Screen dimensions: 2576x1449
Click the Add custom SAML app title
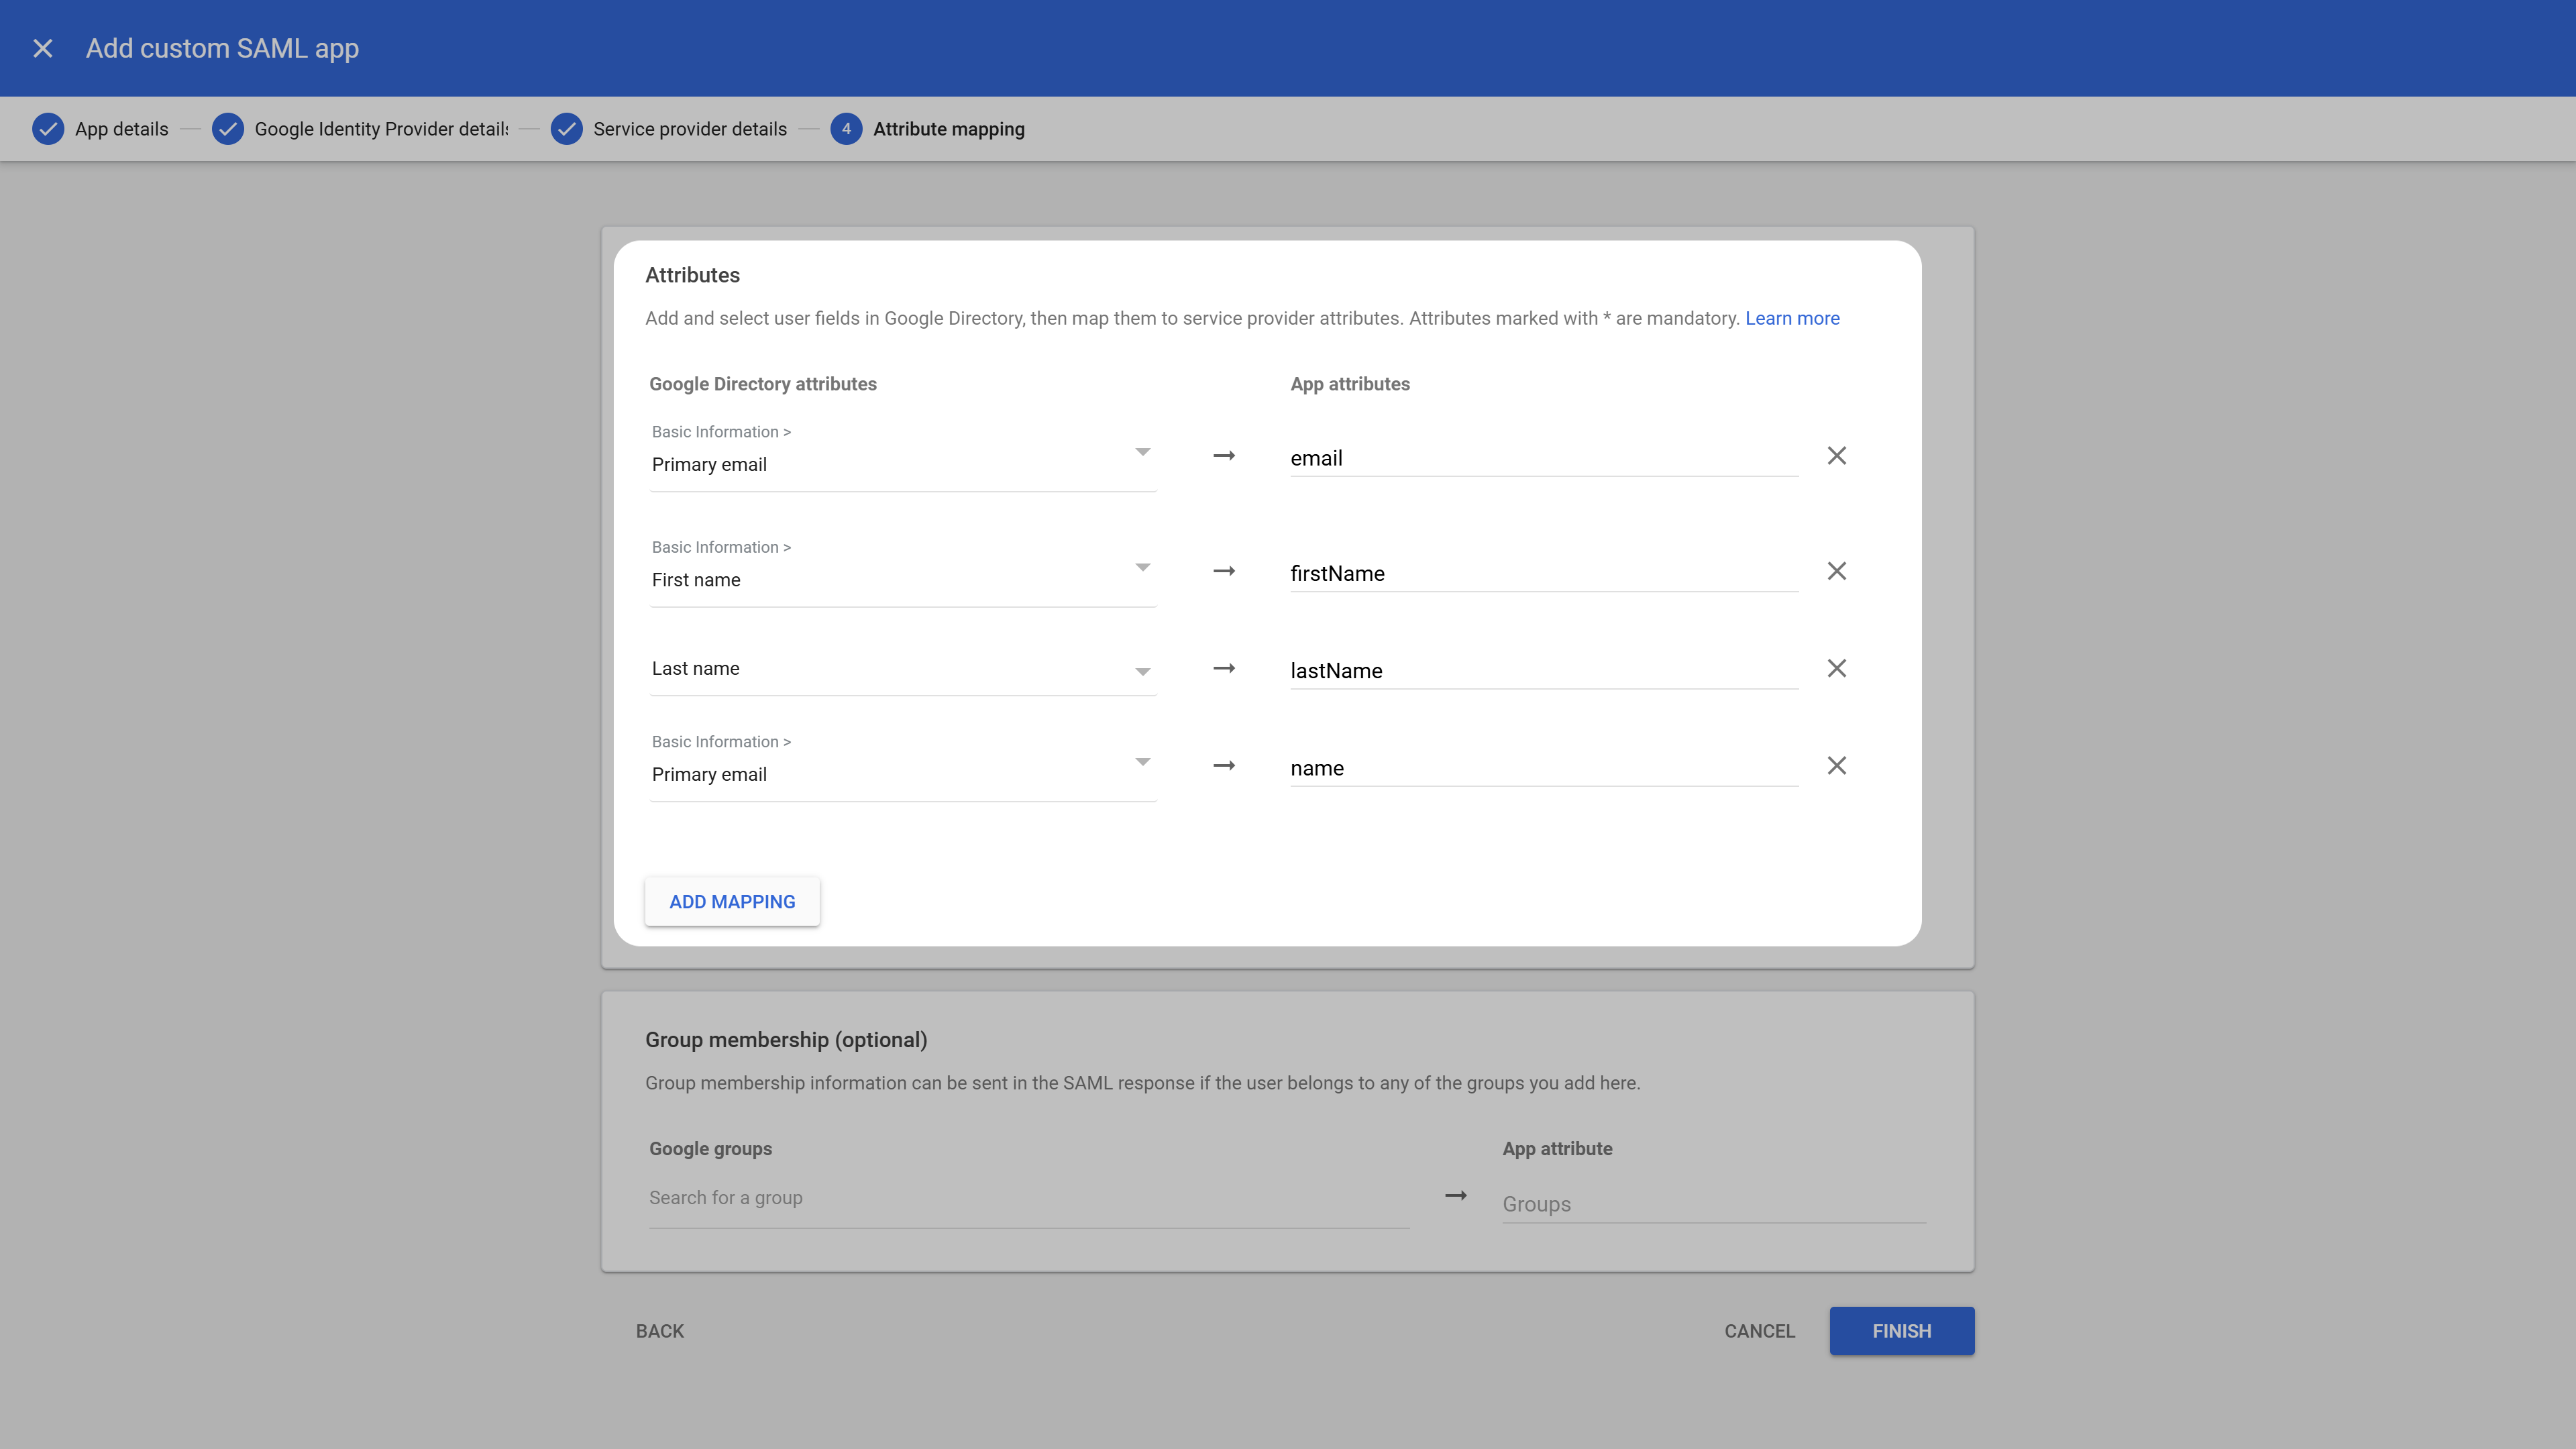[x=222, y=48]
